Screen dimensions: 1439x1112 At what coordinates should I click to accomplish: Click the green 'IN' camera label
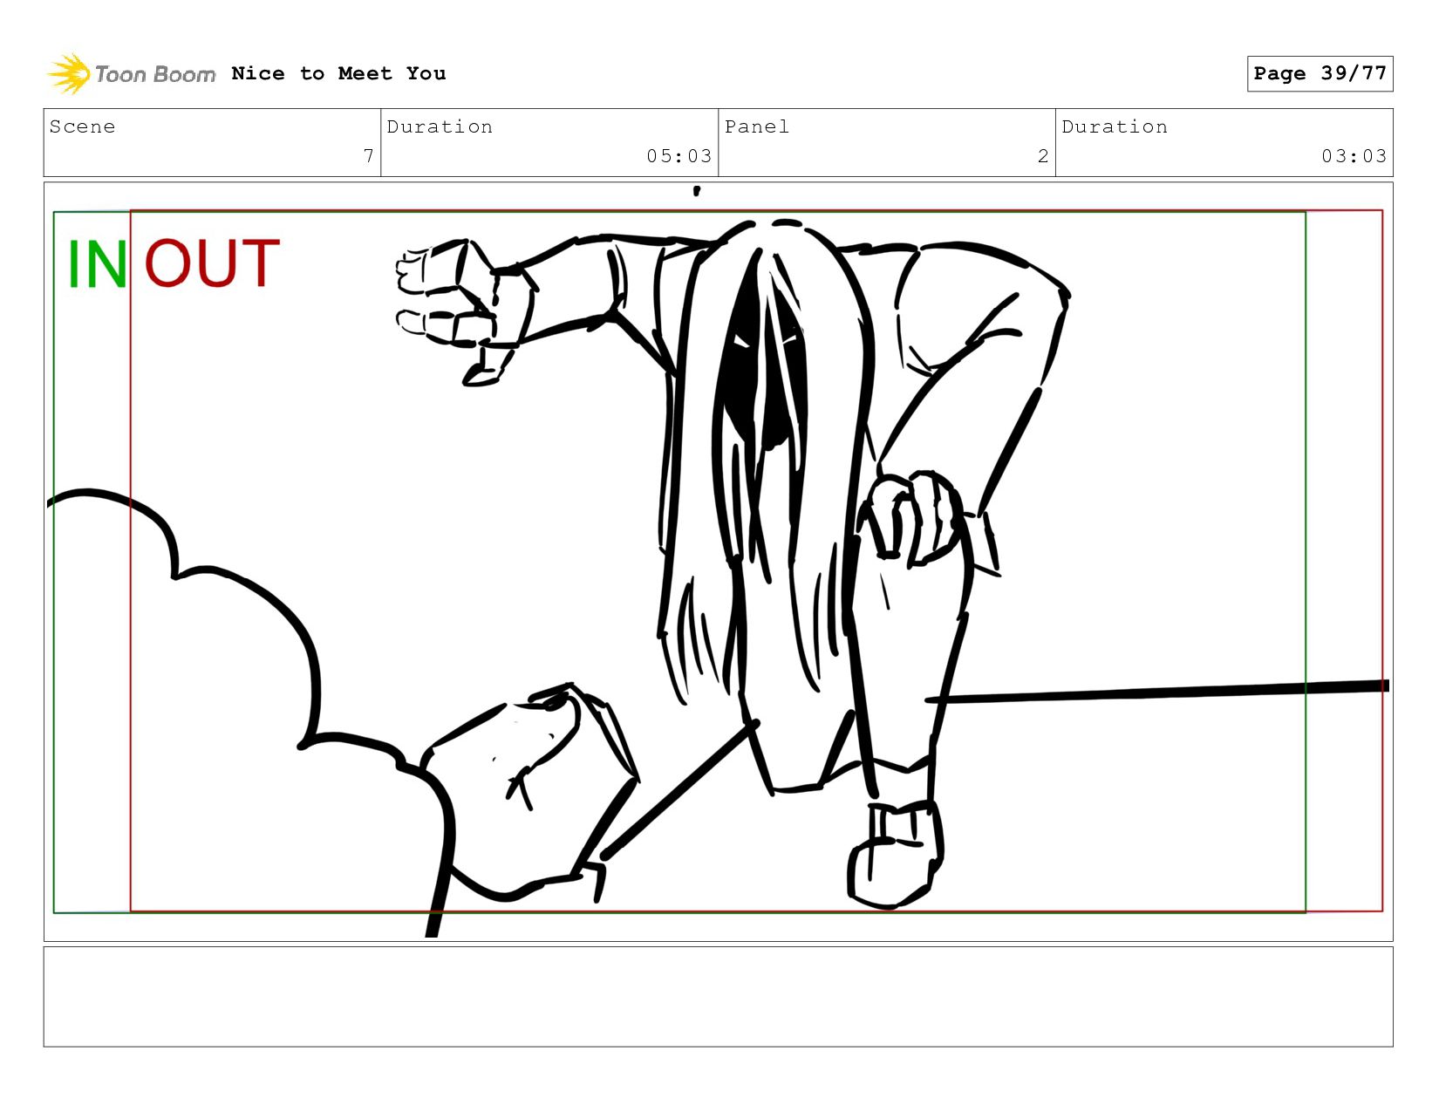(x=97, y=264)
